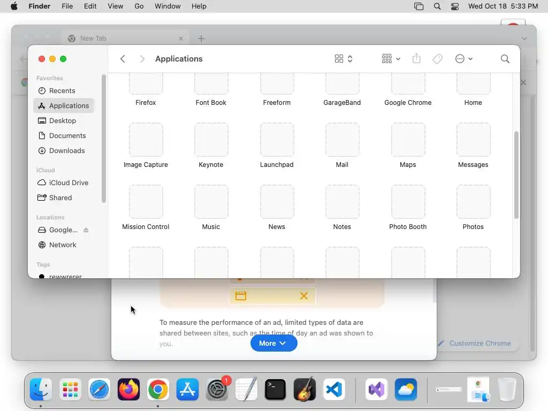Image resolution: width=548 pixels, height=411 pixels.
Task: Open Recents in the Finder sidebar
Action: 64,91
